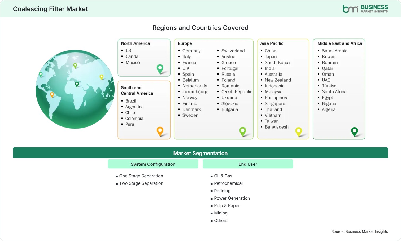Click the Asia Pacific heading
Viewport: 401px width, 241px height.
272,43
